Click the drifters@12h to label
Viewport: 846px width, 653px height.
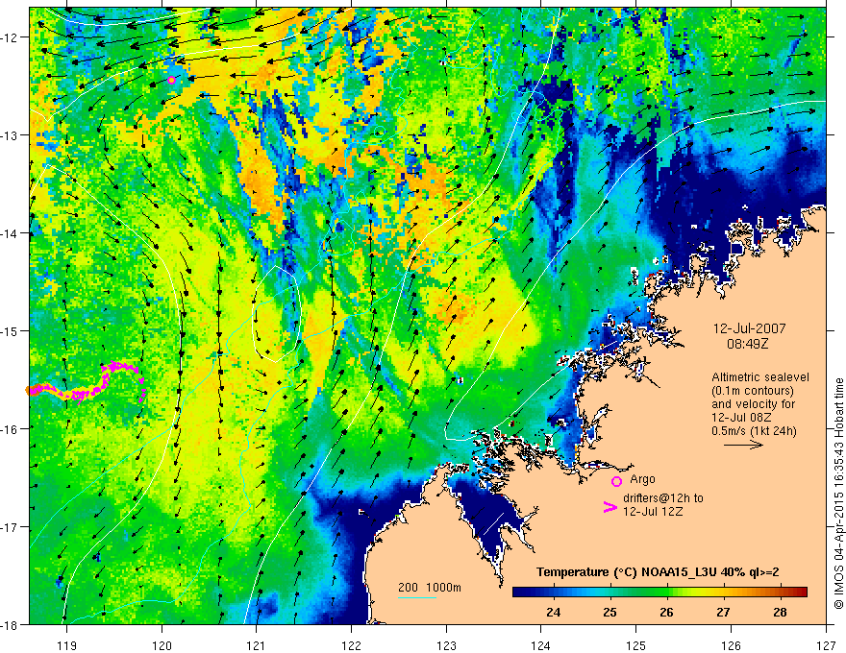pos(663,498)
